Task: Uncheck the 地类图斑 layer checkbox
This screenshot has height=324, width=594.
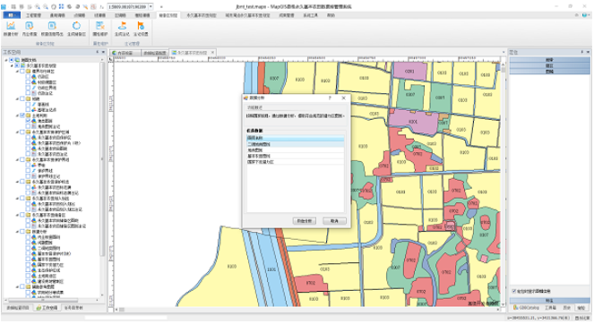Action: [28, 121]
